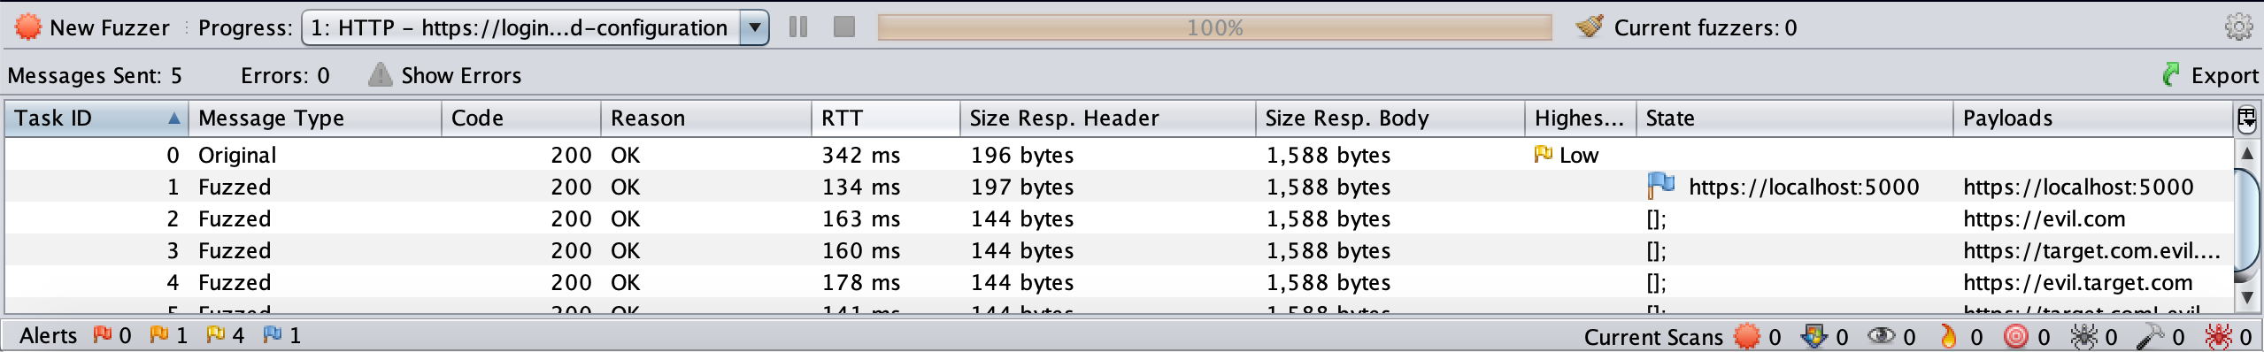
Task: Click the broom icon to clean fuzzers
Action: (1590, 27)
